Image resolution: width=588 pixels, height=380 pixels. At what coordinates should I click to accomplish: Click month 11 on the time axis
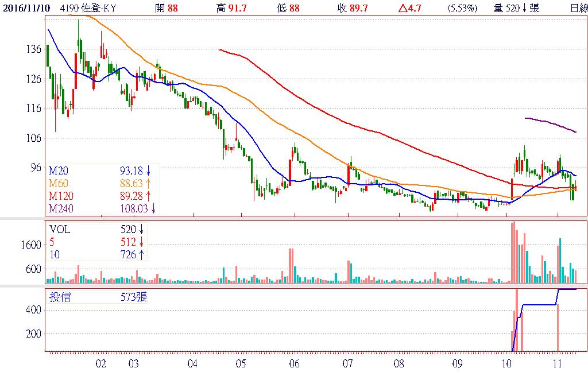(x=557, y=363)
